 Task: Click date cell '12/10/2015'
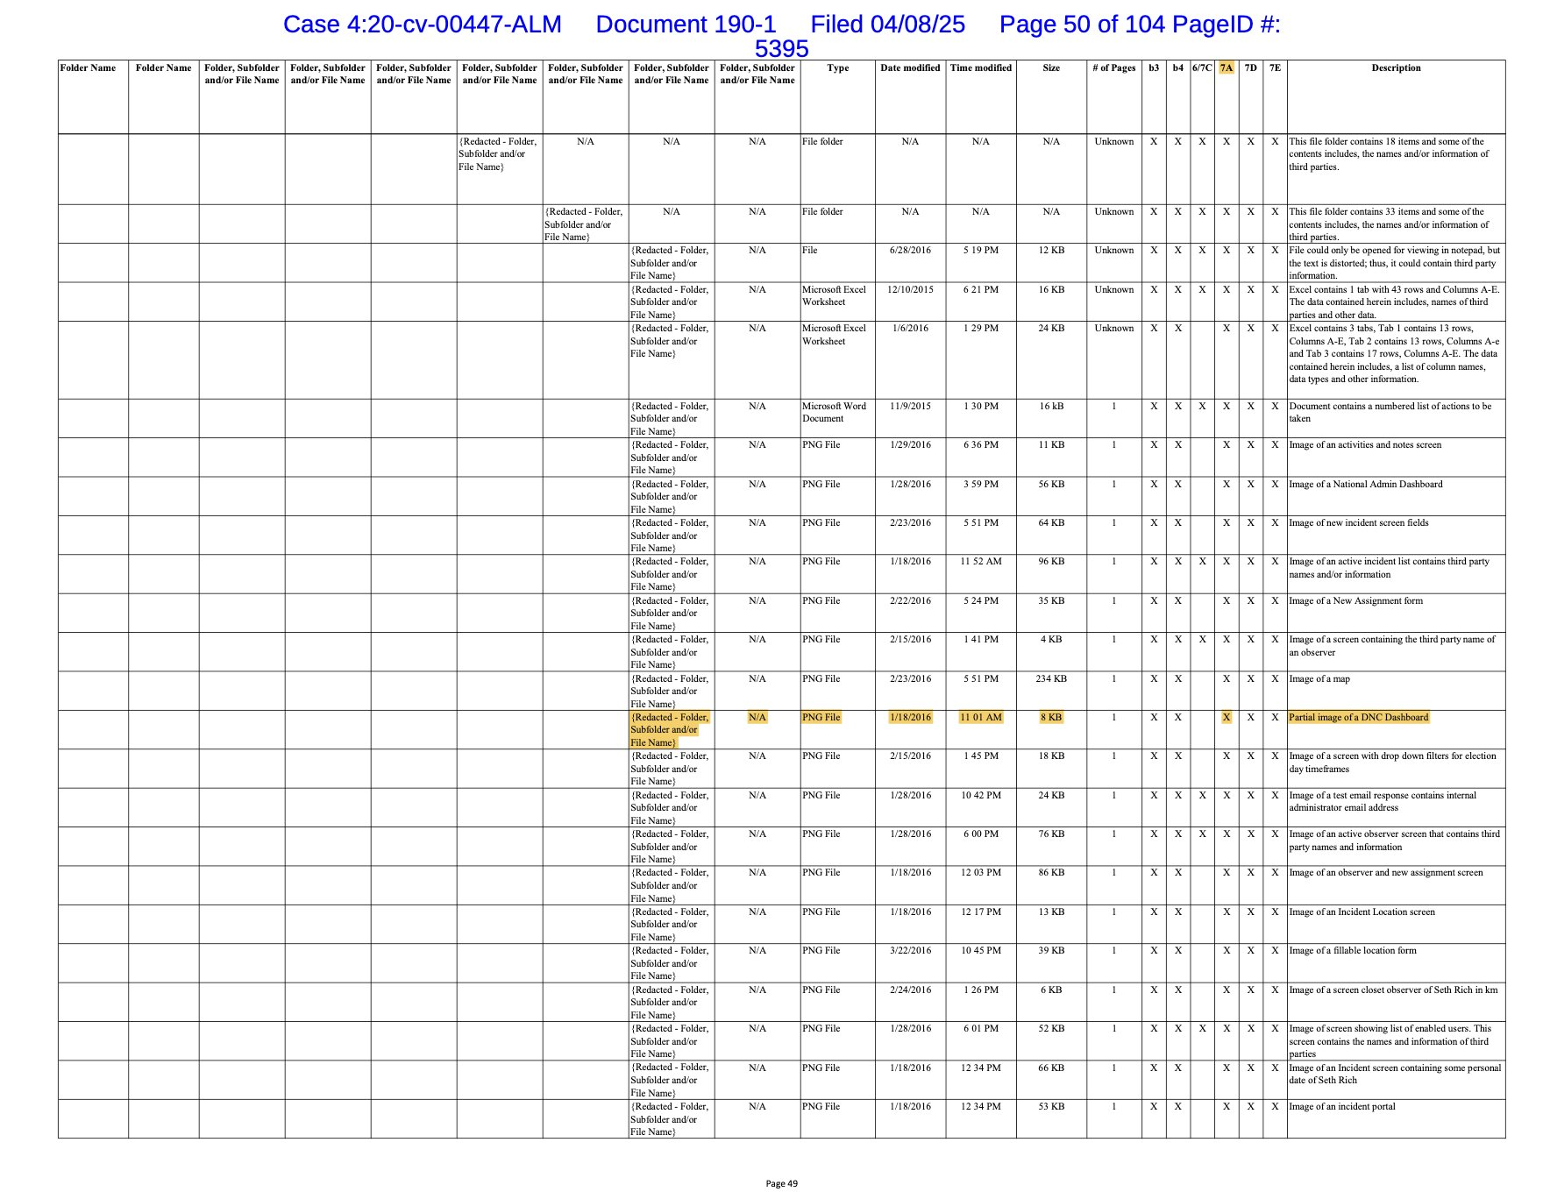tap(910, 290)
